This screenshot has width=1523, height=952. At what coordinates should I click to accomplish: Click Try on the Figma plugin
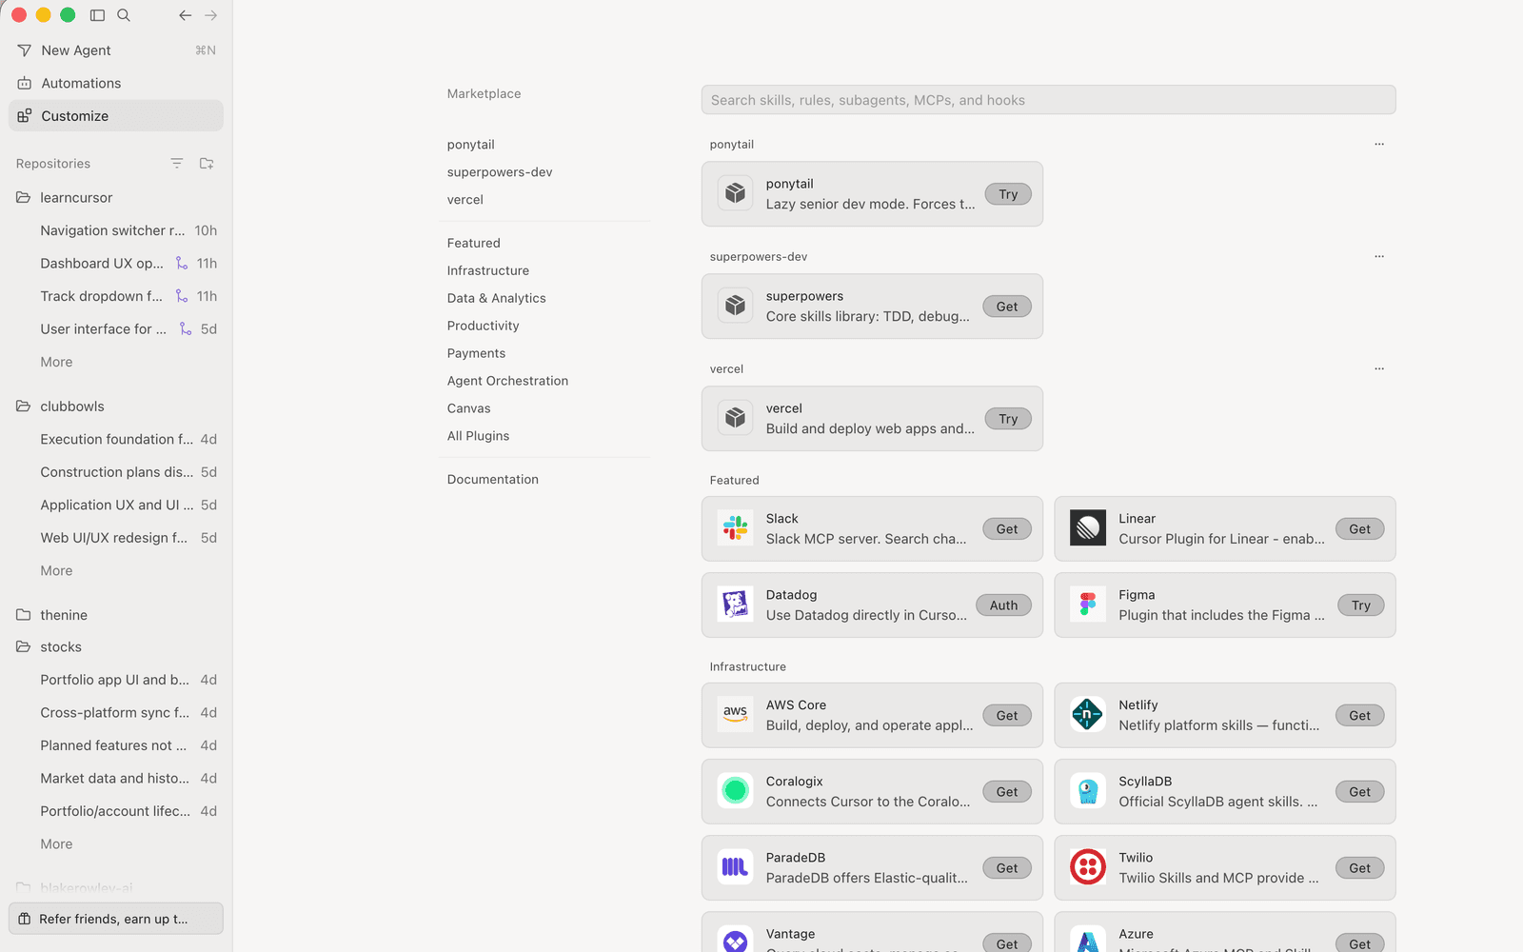point(1361,605)
